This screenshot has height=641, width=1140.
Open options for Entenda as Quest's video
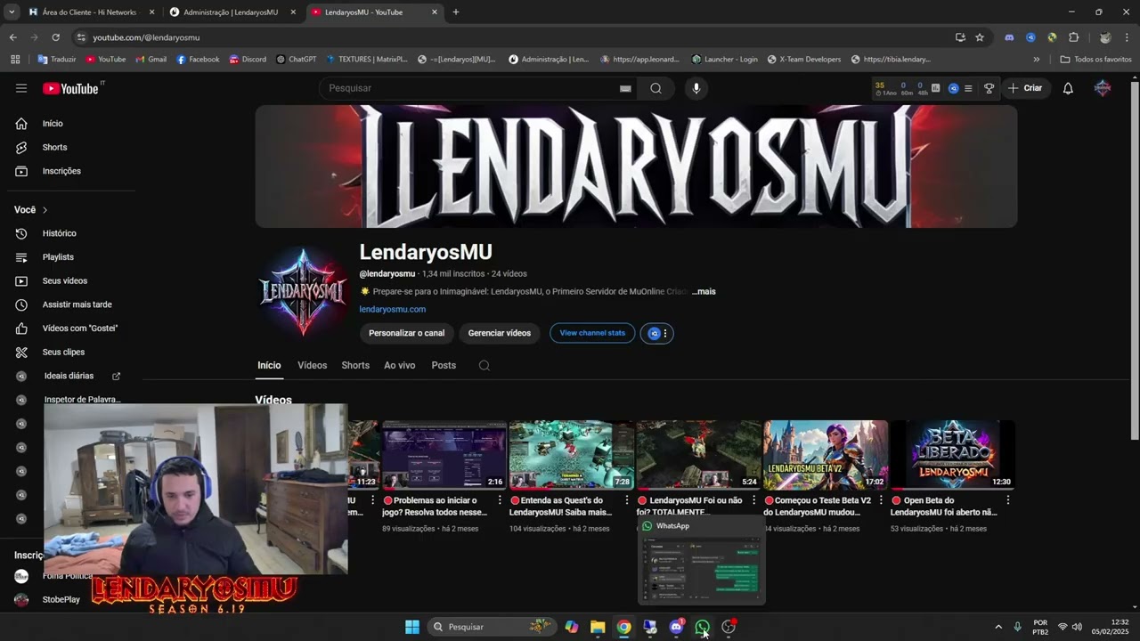point(627,500)
